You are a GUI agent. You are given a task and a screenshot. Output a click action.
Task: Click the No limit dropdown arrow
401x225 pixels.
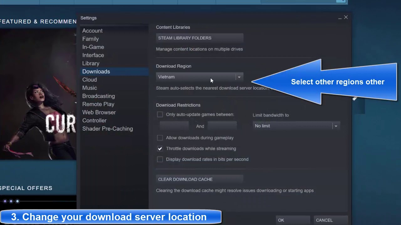click(336, 126)
